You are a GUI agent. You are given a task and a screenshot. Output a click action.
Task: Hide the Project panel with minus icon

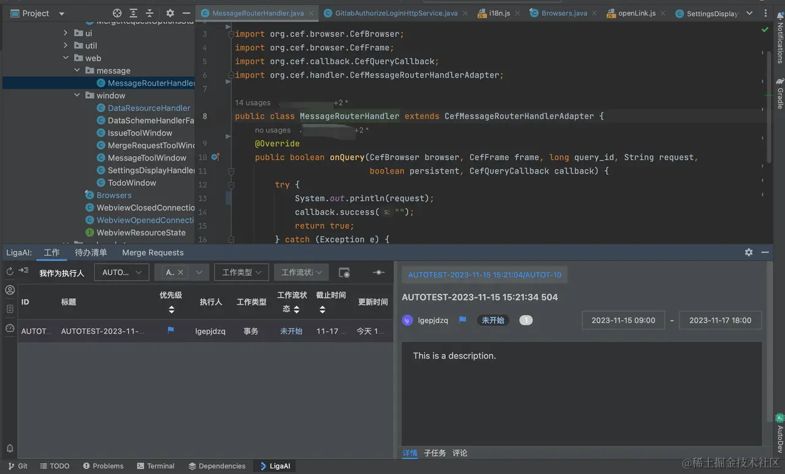click(x=186, y=13)
